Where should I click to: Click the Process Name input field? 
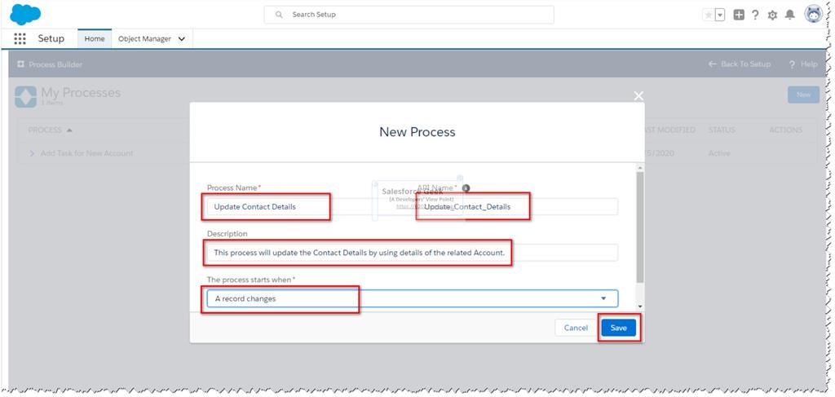coord(307,206)
